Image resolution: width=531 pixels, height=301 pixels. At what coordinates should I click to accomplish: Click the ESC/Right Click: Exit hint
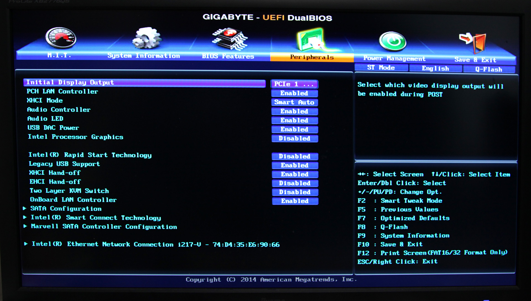point(397,262)
